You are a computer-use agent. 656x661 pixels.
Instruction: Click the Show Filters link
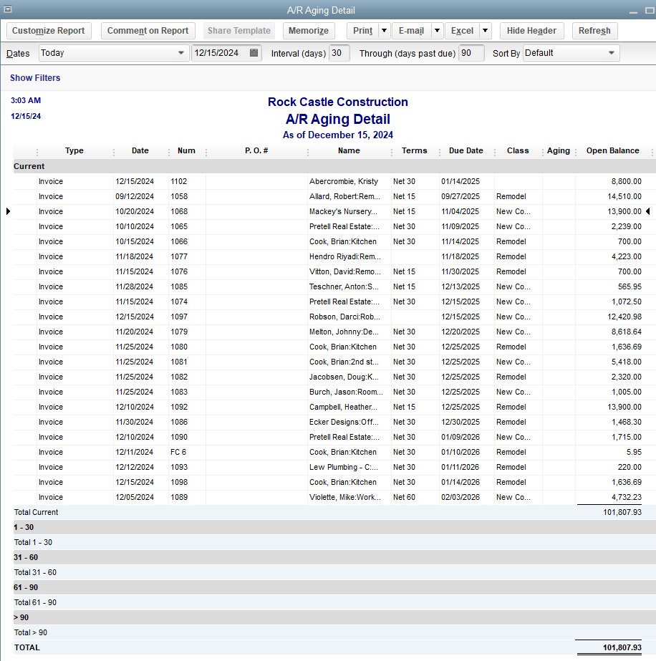(35, 77)
